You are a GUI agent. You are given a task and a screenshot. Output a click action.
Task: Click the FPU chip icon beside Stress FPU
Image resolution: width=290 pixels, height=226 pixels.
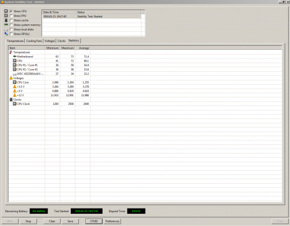click(6, 16)
